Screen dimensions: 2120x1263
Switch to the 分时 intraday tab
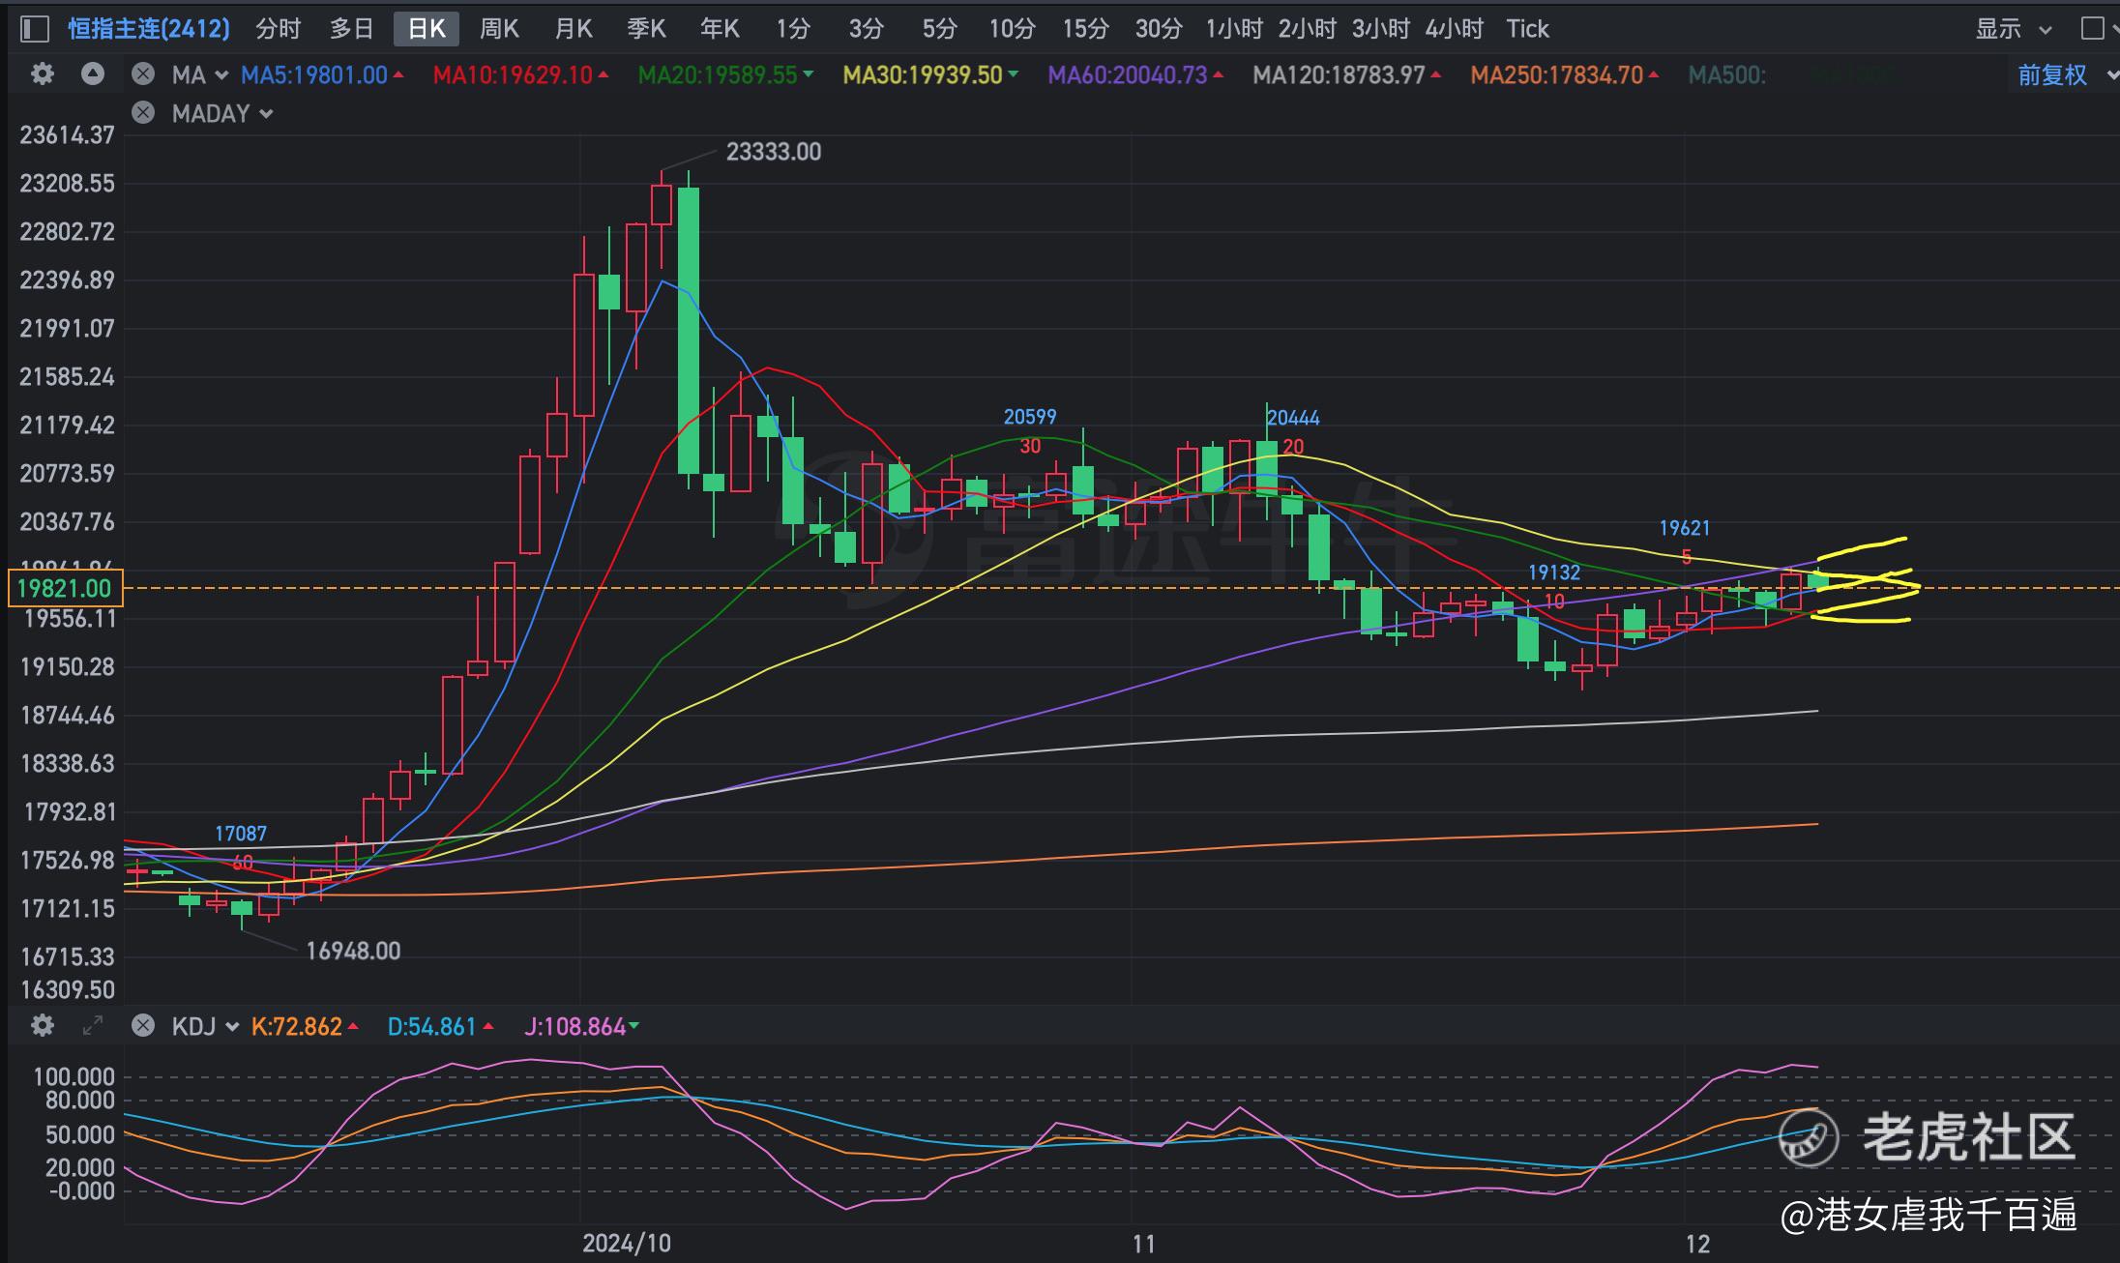pos(278,29)
